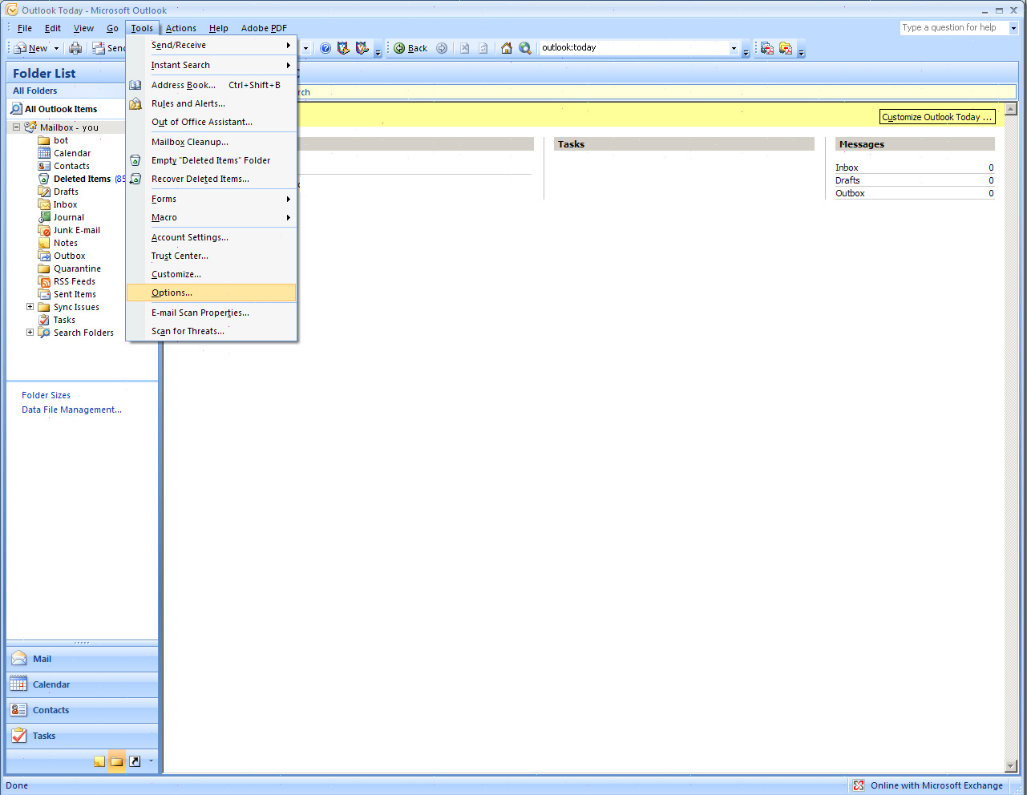1027x795 pixels.
Task: Click the RSS Feeds folder icon
Action: tap(44, 281)
